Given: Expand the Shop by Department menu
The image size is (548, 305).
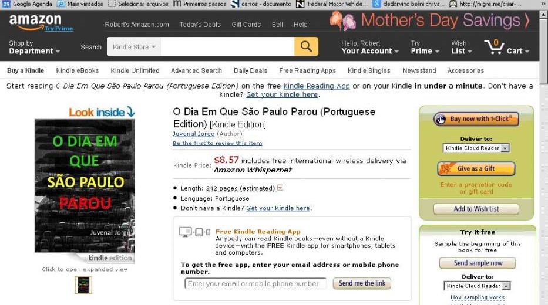Looking at the screenshot, I should click(34, 47).
